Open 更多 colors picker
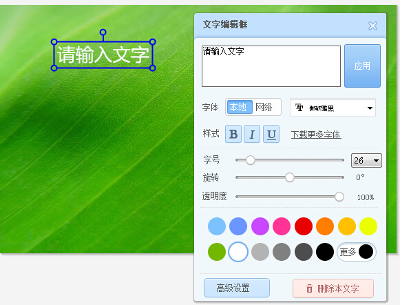This screenshot has height=305, width=400. pyautogui.click(x=357, y=252)
